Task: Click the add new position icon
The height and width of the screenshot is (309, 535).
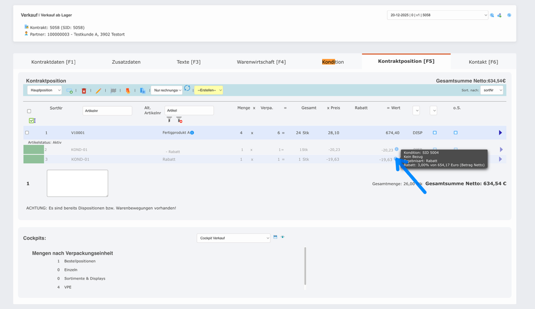Action: 69,91
